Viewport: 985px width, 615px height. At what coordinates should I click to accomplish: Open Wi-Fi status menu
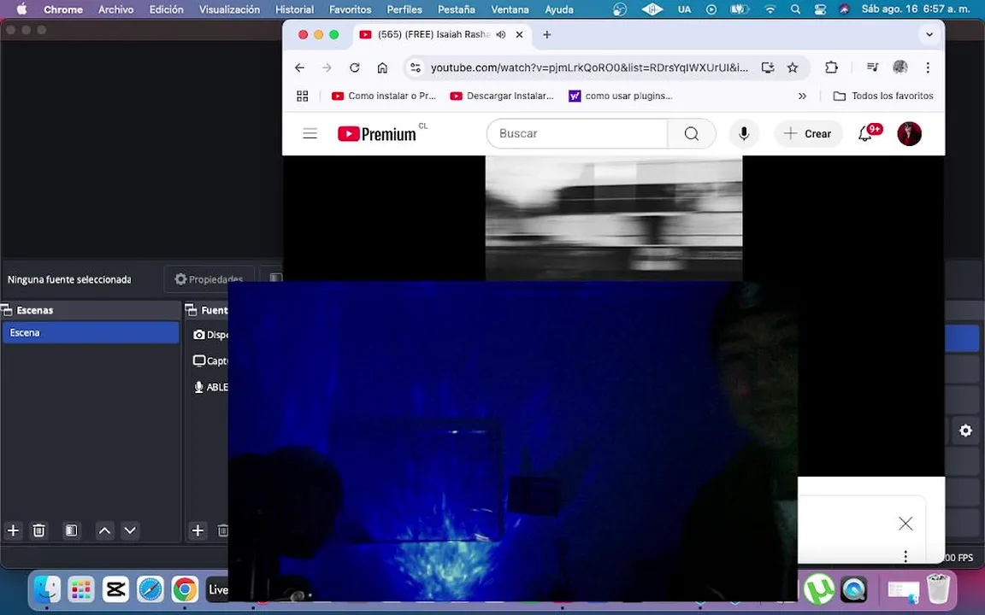(x=770, y=9)
